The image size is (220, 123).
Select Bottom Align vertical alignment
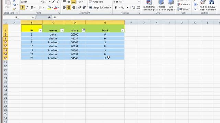click(x=73, y=2)
